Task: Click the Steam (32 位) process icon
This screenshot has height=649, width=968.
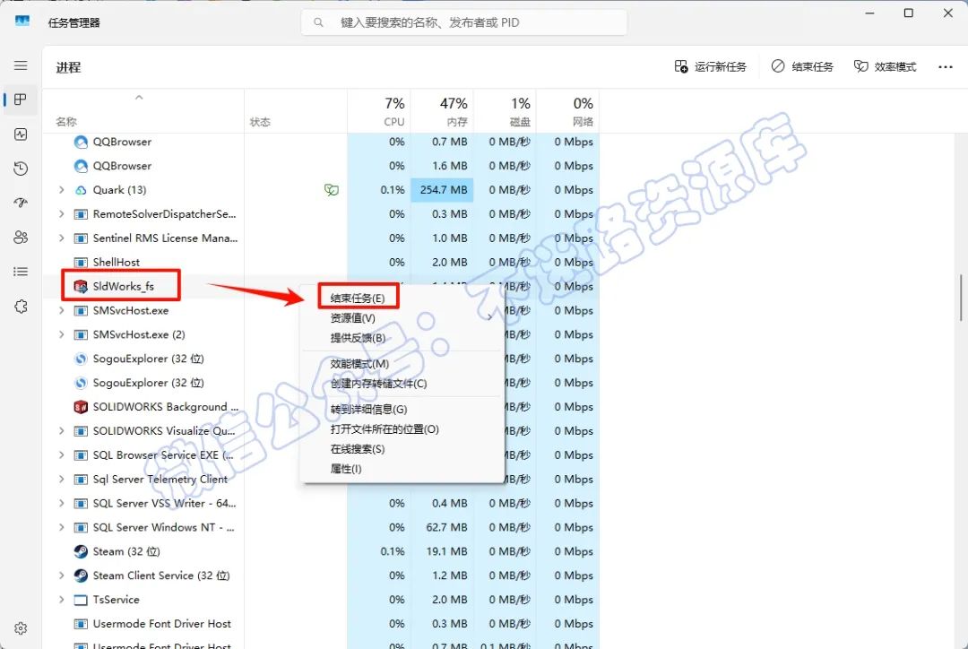Action: point(81,551)
